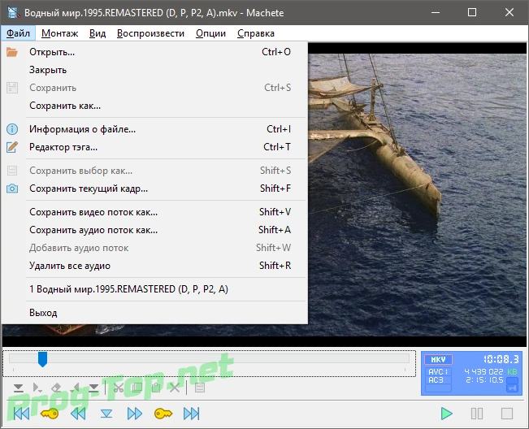Choose Выход to exit Machete
Screen dimensions: 529x429
pyautogui.click(x=154, y=313)
